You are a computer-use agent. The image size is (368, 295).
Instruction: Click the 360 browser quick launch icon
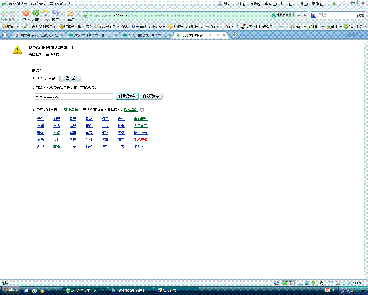34,291
